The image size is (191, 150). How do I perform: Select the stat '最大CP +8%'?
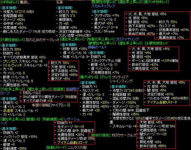60,79
